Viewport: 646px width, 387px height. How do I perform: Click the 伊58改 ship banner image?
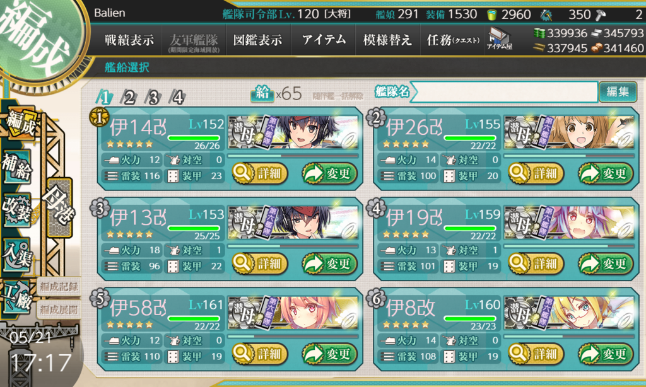click(293, 313)
